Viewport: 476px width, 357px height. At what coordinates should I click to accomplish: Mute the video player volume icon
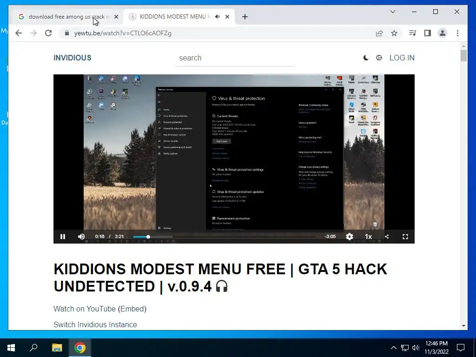81,237
